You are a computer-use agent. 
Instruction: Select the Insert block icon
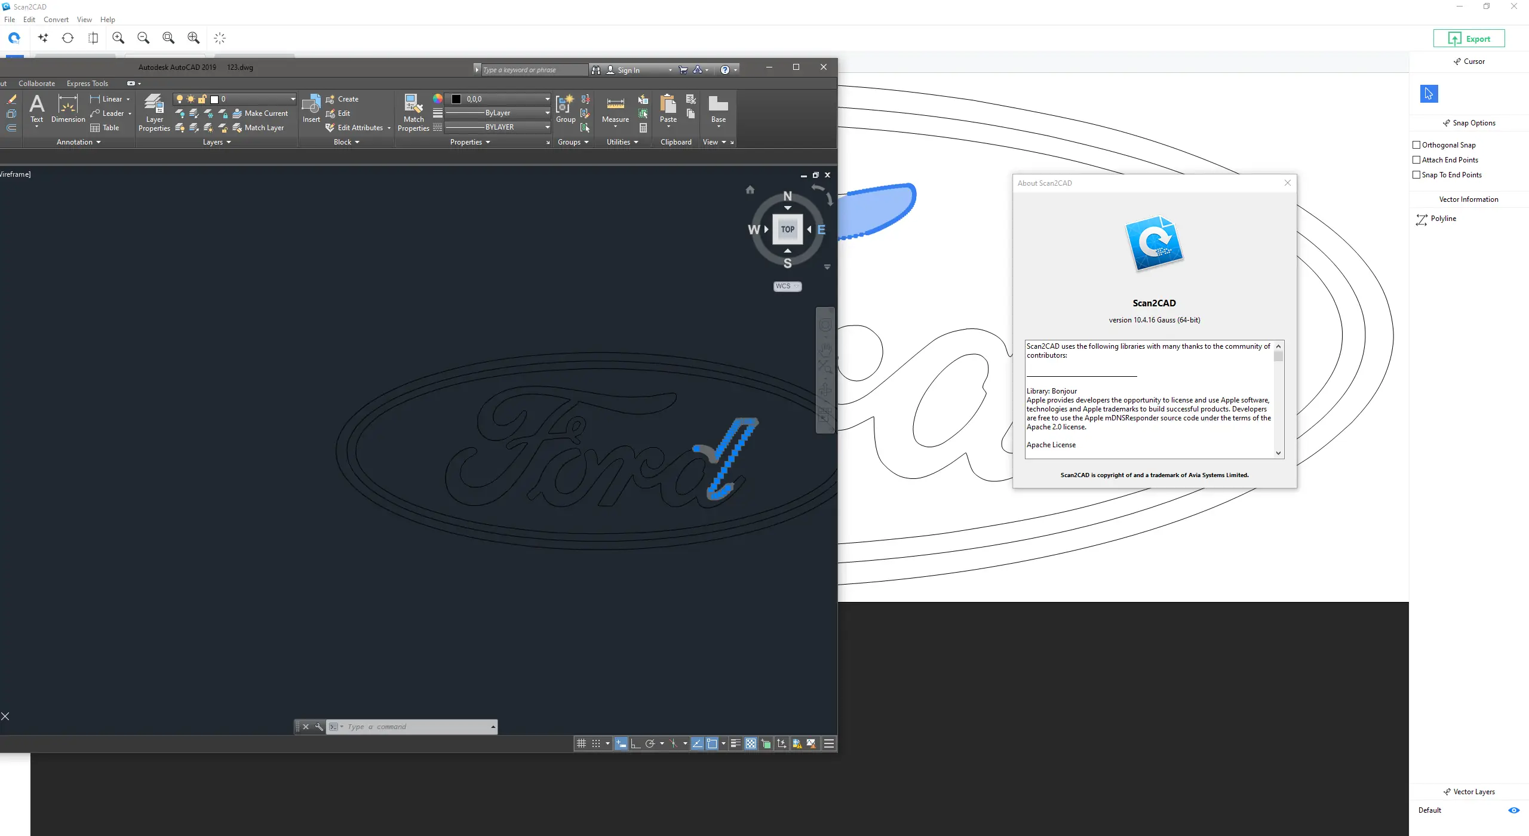pyautogui.click(x=311, y=109)
